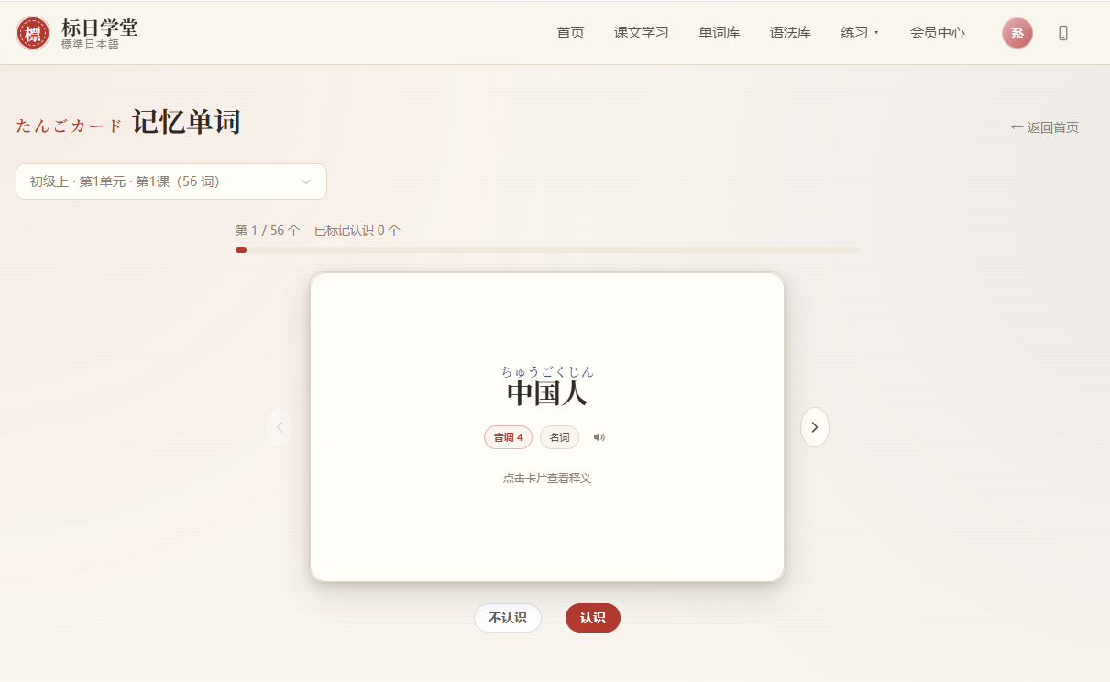Image resolution: width=1110 pixels, height=682 pixels.
Task: Expand the 练习 menu
Action: pyautogui.click(x=860, y=33)
